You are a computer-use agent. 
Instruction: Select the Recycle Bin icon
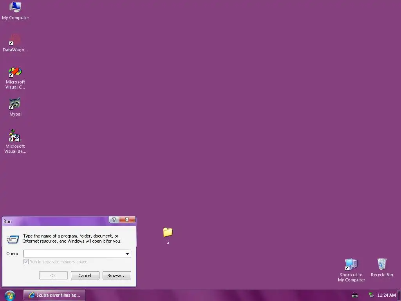pos(382,267)
